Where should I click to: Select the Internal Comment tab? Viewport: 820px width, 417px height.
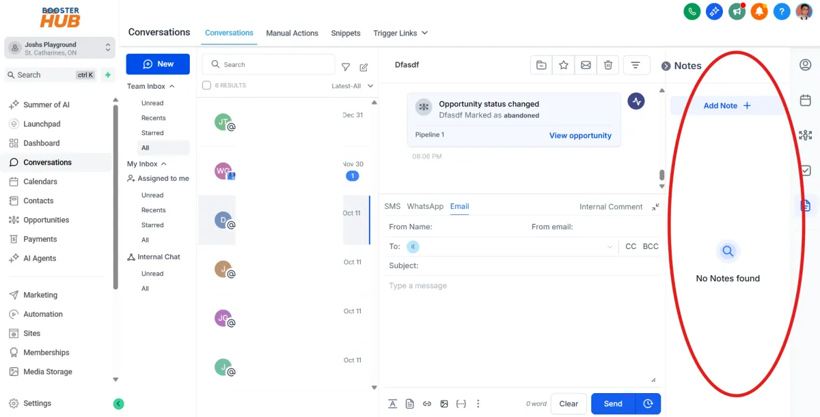611,207
